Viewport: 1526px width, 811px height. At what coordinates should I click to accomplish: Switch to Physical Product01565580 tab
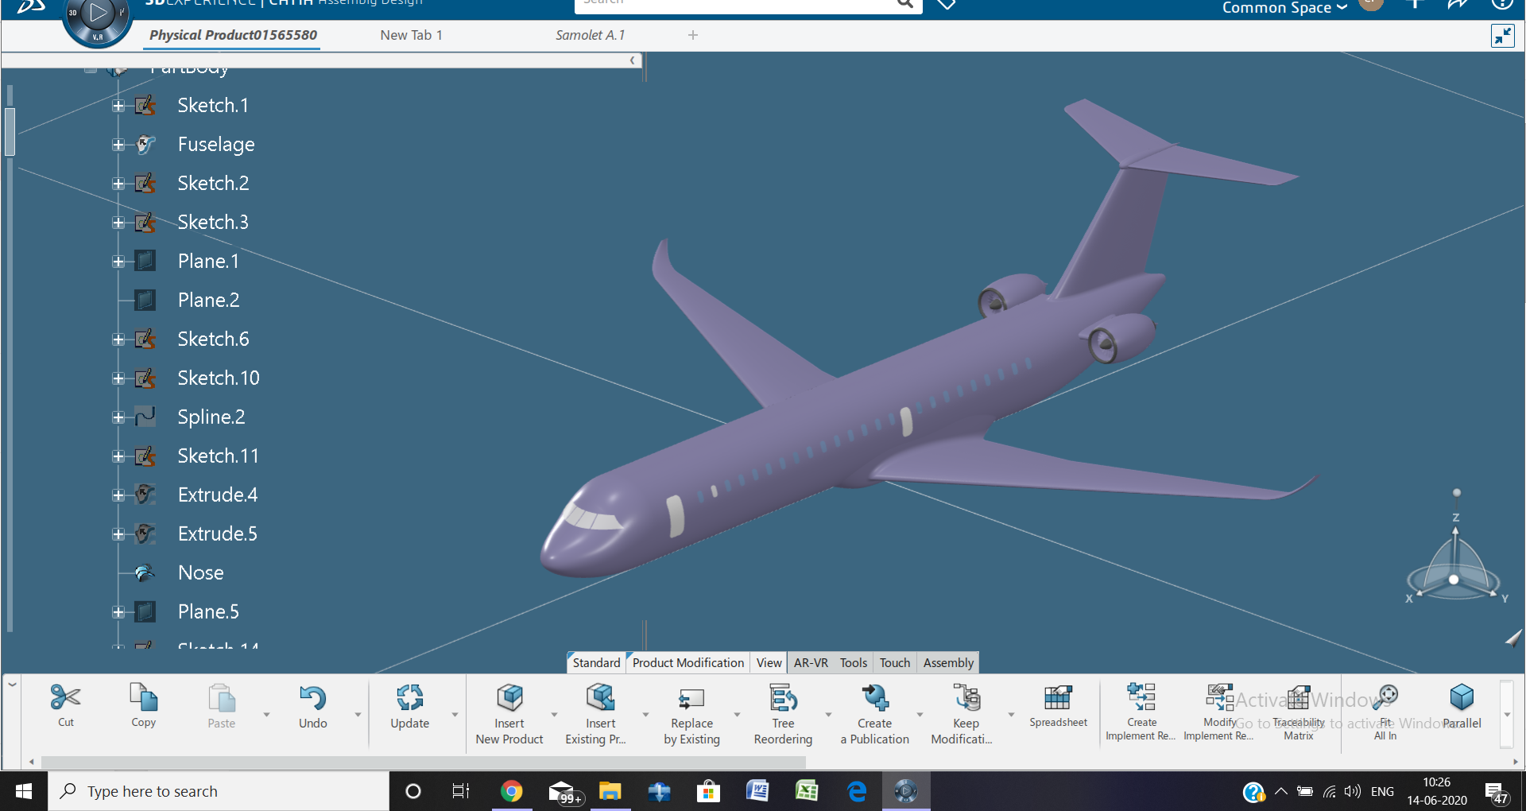233,35
